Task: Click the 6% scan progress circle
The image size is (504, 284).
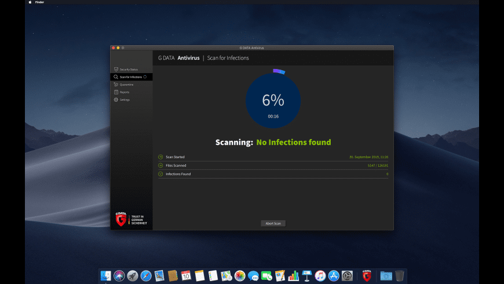Action: 273,100
